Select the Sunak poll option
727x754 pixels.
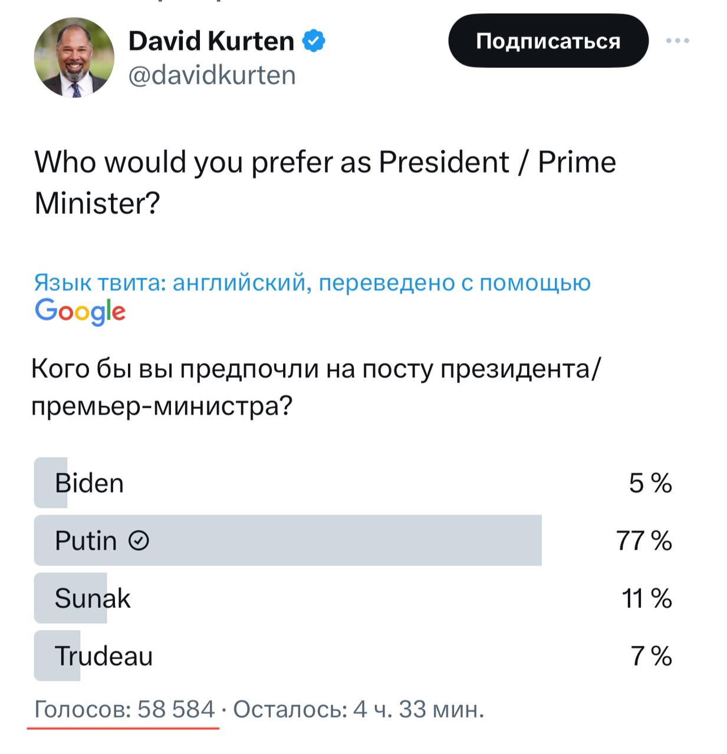pyautogui.click(x=353, y=598)
